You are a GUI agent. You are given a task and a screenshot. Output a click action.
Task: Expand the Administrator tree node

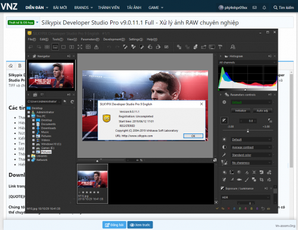click(29, 112)
